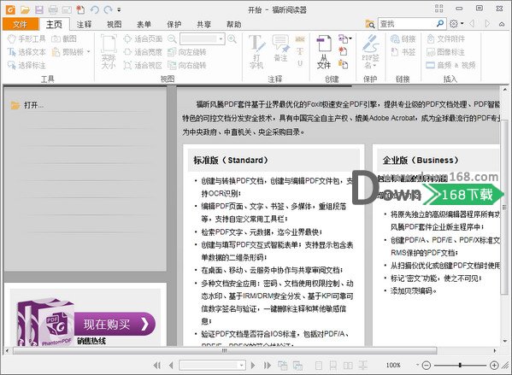Undo last action with the undo arrow

[x=94, y=9]
